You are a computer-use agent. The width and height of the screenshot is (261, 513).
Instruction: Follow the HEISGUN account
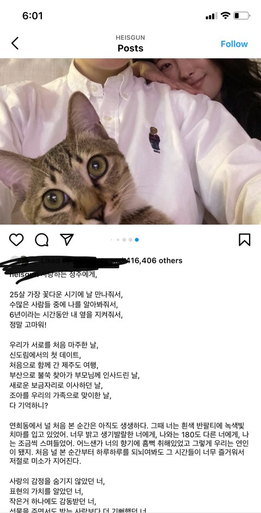pyautogui.click(x=234, y=44)
